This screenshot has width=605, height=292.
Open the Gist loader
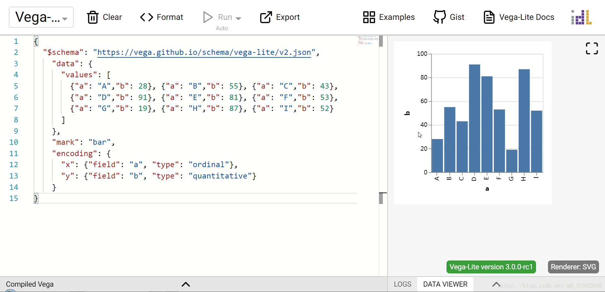tap(457, 17)
